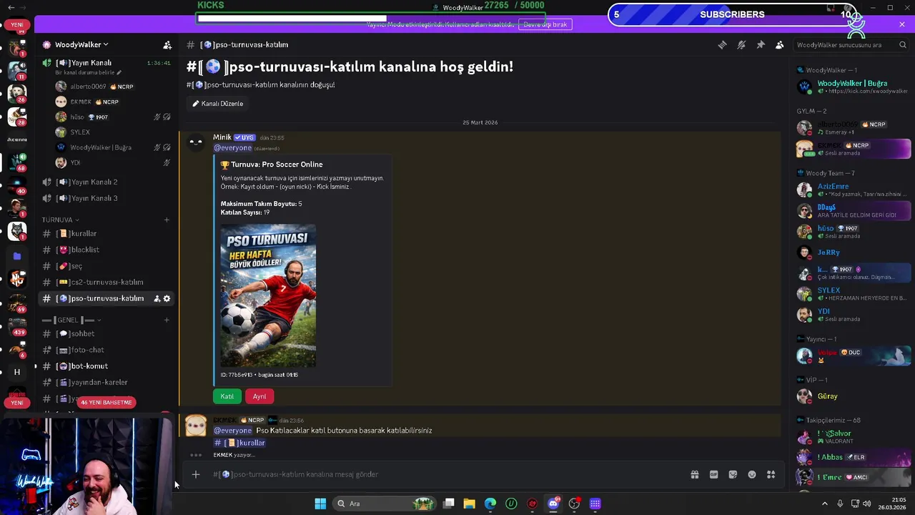The image size is (915, 515).
Task: Open the gift icon in message bar
Action: (x=694, y=474)
